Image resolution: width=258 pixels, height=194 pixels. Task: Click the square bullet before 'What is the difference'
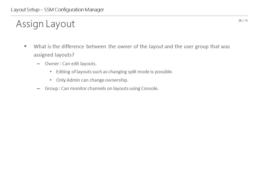(x=25, y=46)
